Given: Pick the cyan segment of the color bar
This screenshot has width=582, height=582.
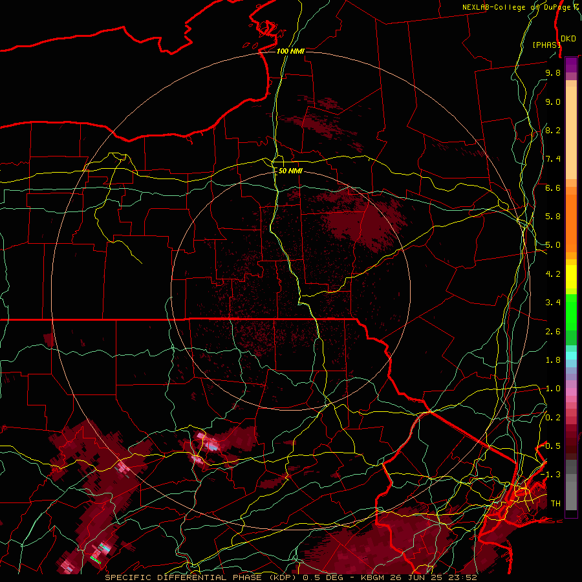Looking at the screenshot, I should [x=571, y=356].
